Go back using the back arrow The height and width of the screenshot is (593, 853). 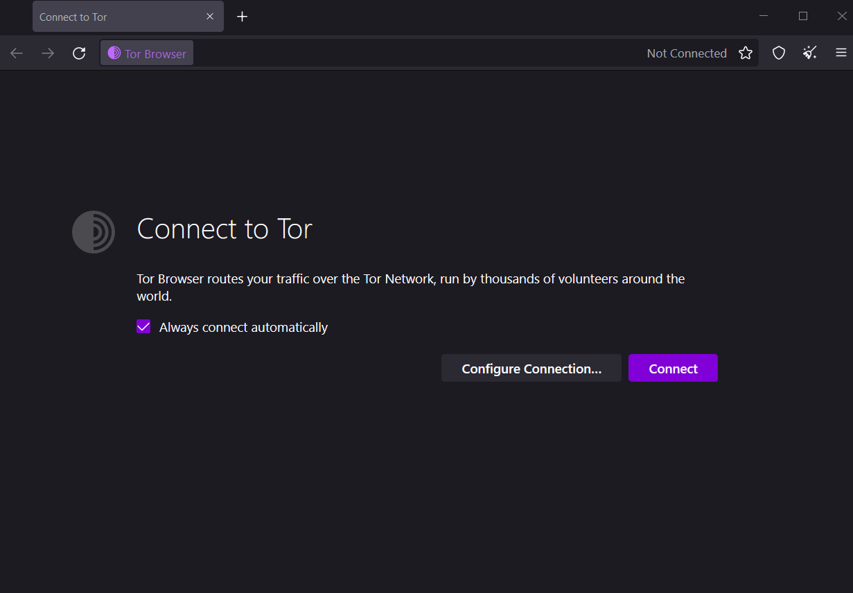(x=17, y=53)
